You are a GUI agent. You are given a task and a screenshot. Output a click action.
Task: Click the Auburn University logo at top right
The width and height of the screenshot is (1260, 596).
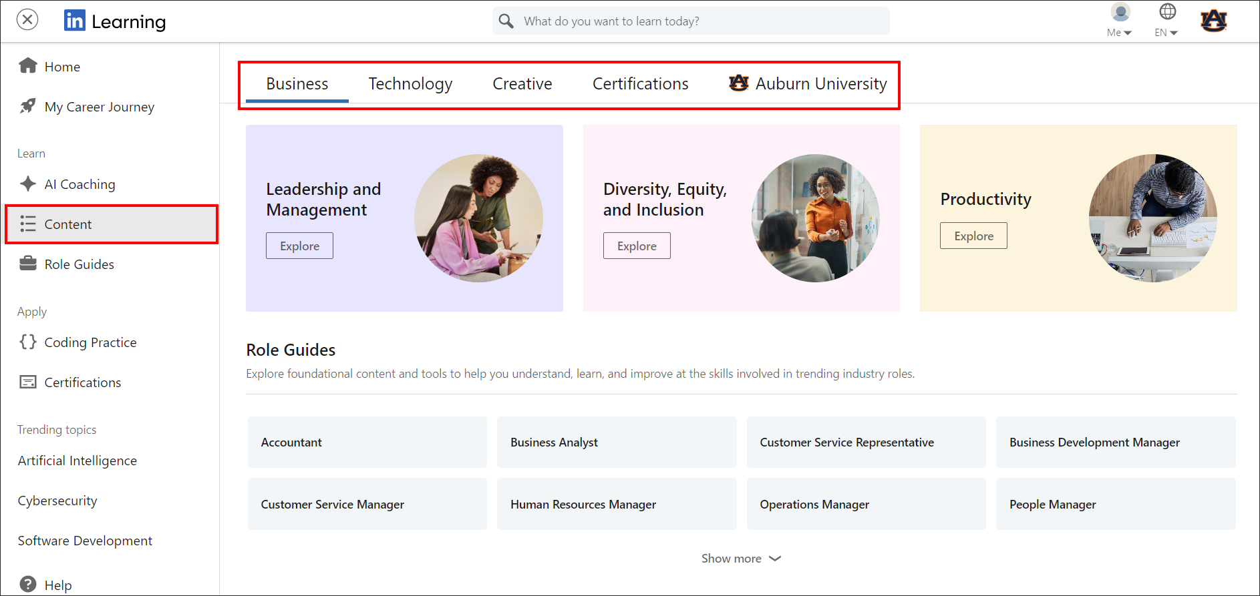pos(1213,21)
